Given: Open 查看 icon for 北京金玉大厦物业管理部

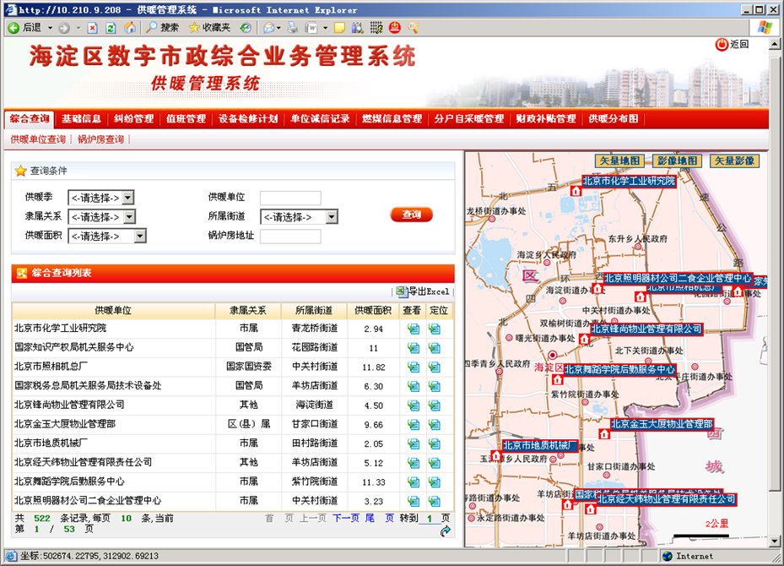Looking at the screenshot, I should coord(413,424).
